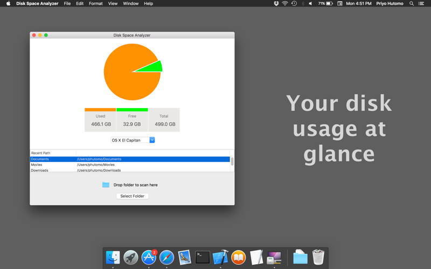Open the blue folder stack in Dock
Image resolution: width=431 pixels, height=269 pixels.
pos(300,257)
